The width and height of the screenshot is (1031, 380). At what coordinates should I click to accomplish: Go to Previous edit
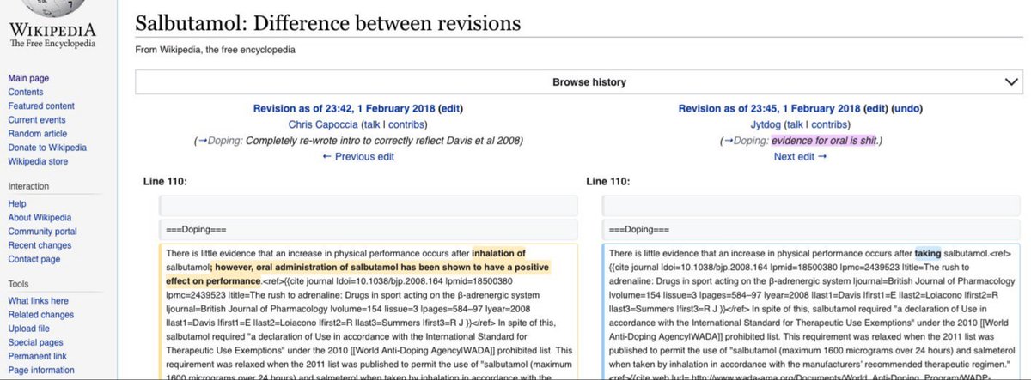coord(358,156)
